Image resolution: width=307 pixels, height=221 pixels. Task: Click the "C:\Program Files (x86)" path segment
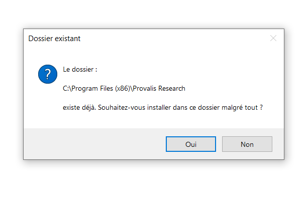(97, 89)
